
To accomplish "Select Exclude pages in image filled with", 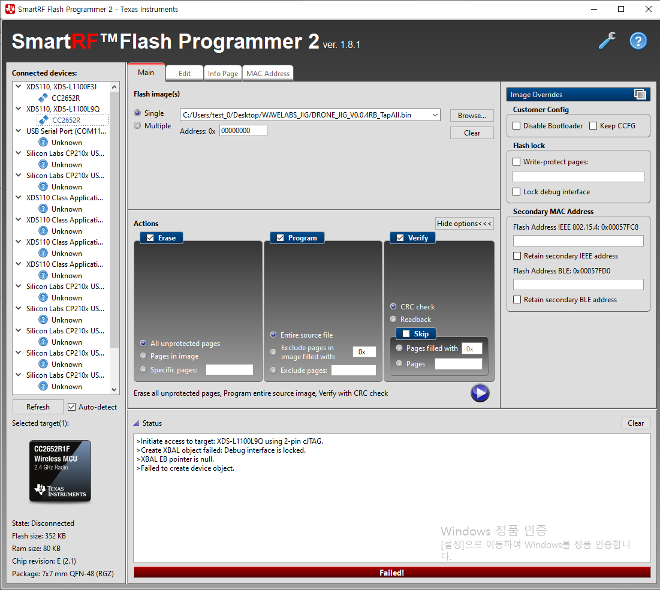I will [273, 351].
